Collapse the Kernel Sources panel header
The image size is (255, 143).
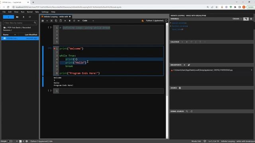(177, 111)
